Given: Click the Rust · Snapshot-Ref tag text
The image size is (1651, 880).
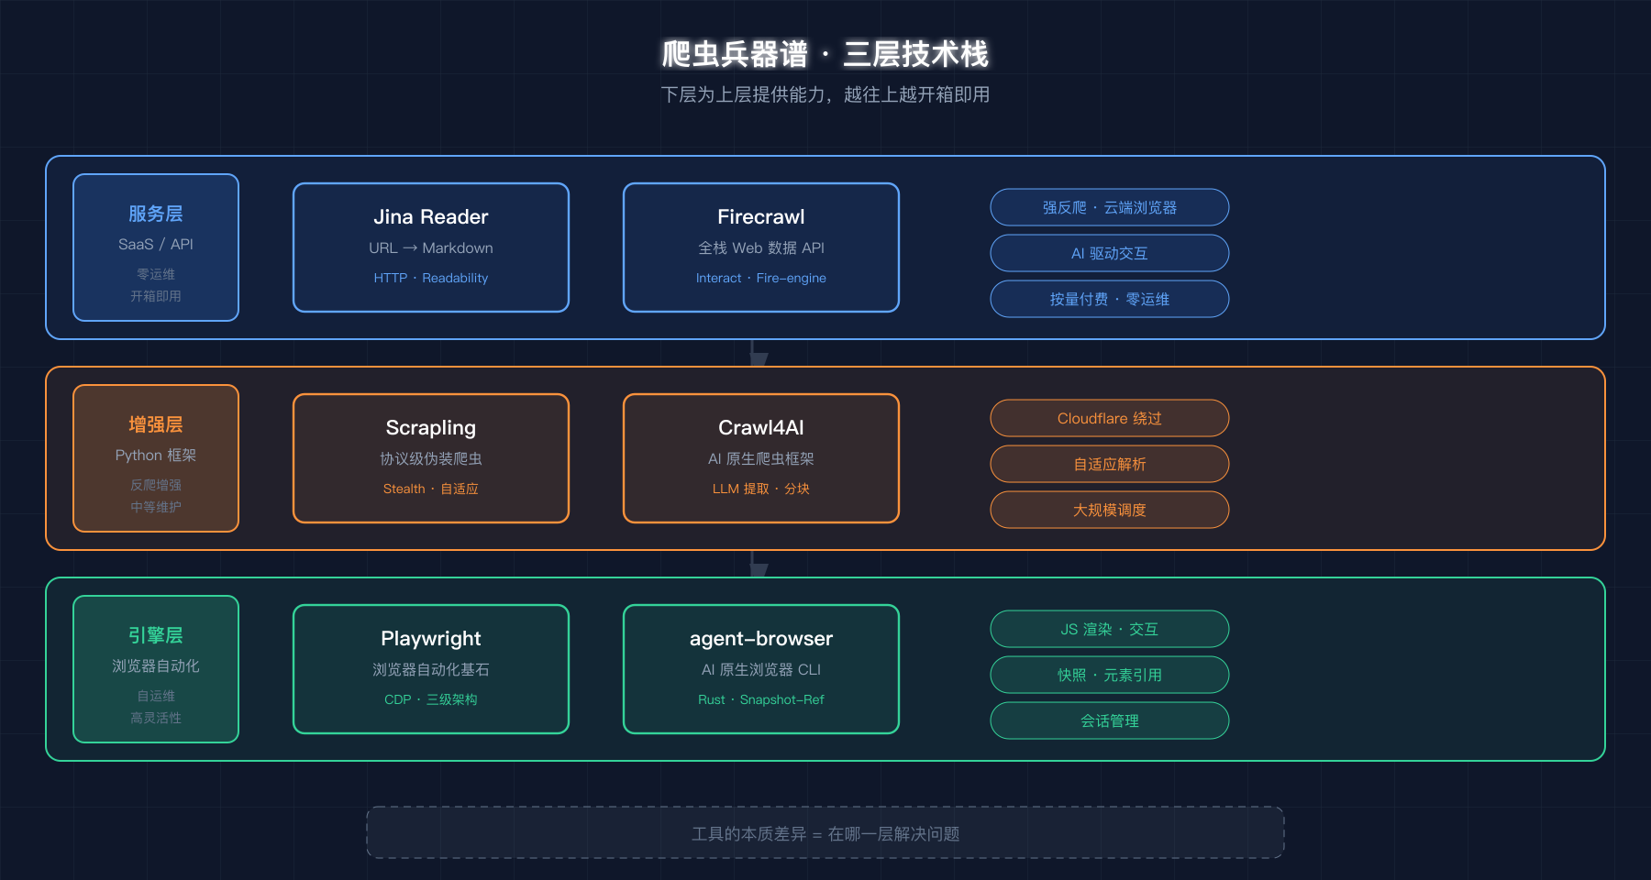Looking at the screenshot, I should (x=761, y=699).
